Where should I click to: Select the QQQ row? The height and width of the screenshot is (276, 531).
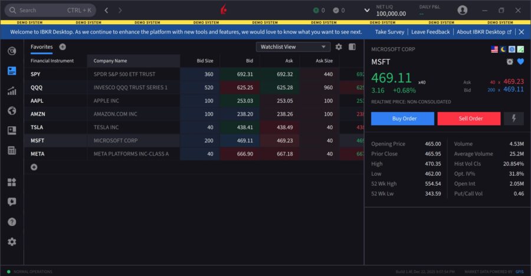tap(194, 87)
